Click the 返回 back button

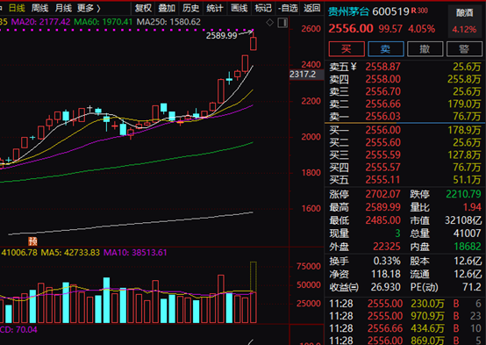click(x=311, y=9)
